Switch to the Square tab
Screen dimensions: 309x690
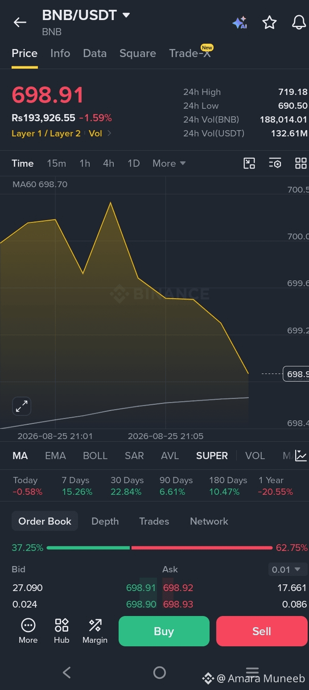138,53
